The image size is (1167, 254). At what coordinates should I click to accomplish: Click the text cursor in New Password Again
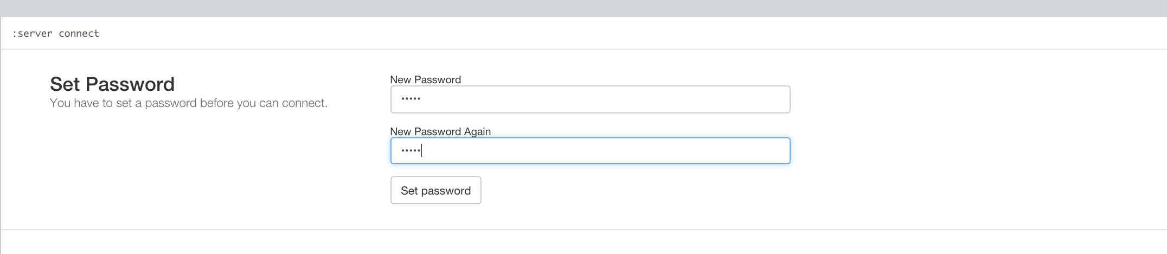(421, 151)
